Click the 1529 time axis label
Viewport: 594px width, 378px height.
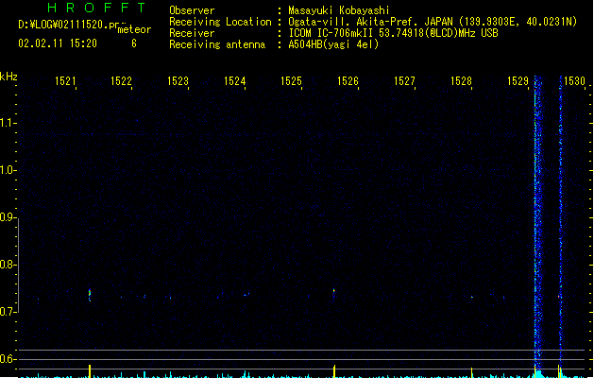pos(518,81)
